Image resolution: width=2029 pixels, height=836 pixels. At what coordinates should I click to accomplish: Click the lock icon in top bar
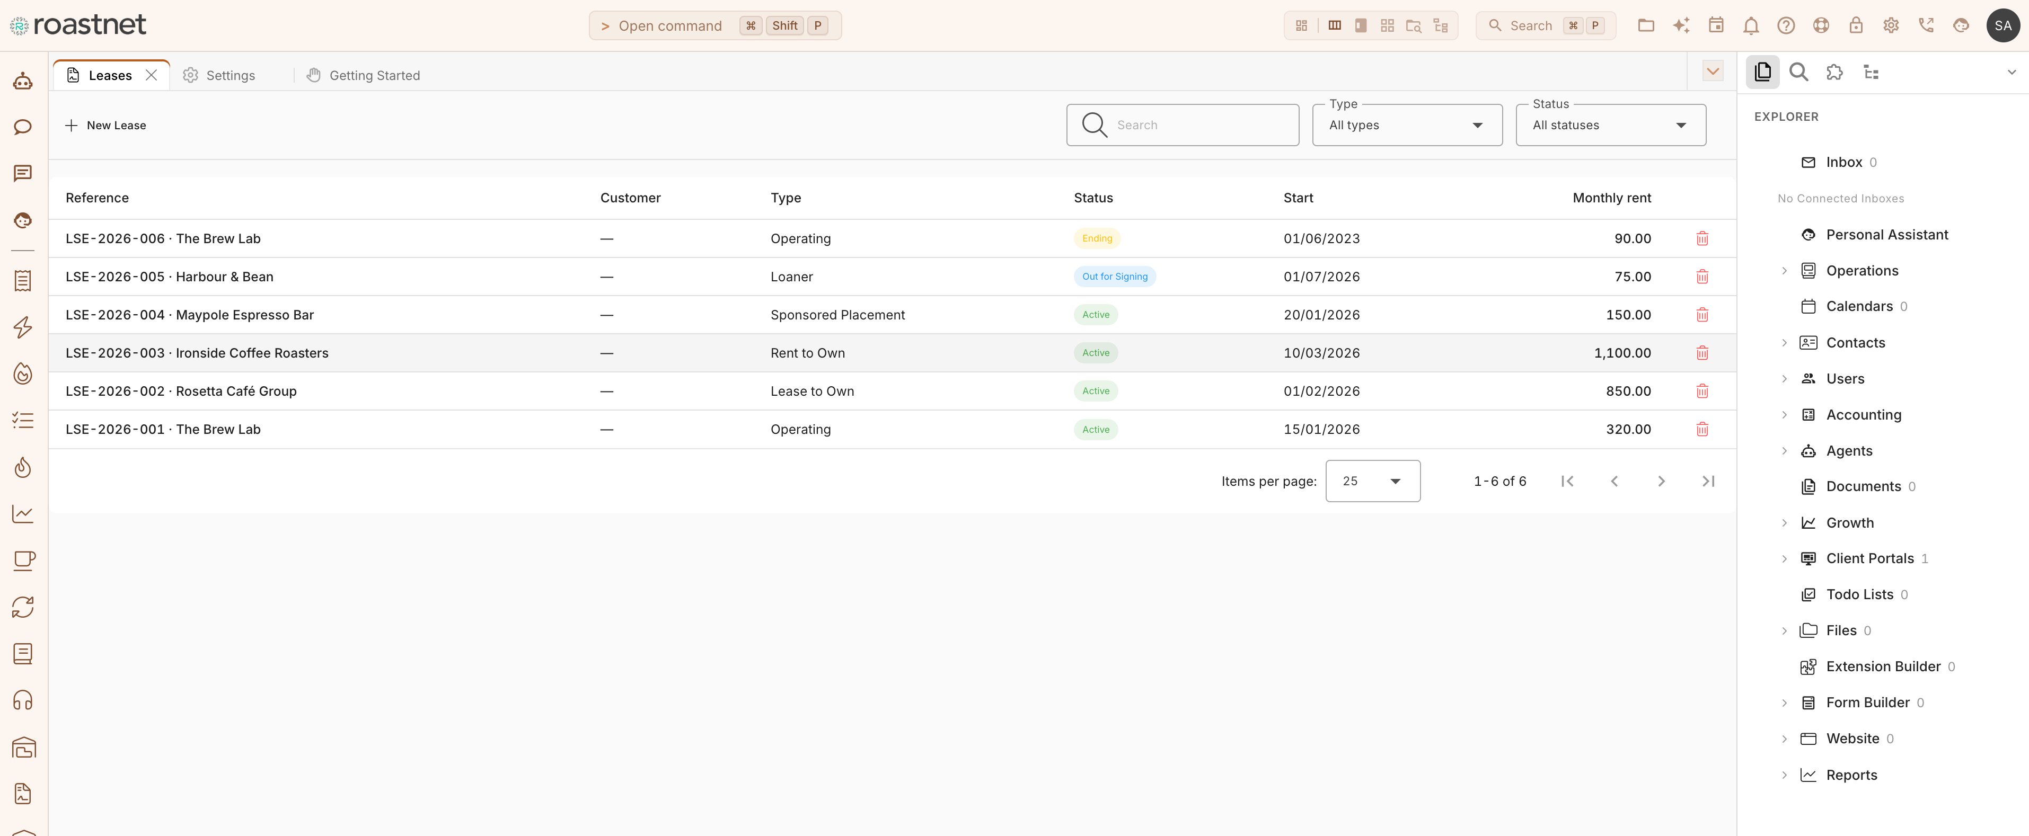[x=1856, y=25]
